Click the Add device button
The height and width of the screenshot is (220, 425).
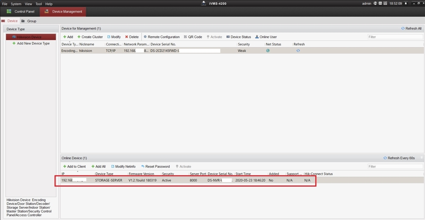68,37
